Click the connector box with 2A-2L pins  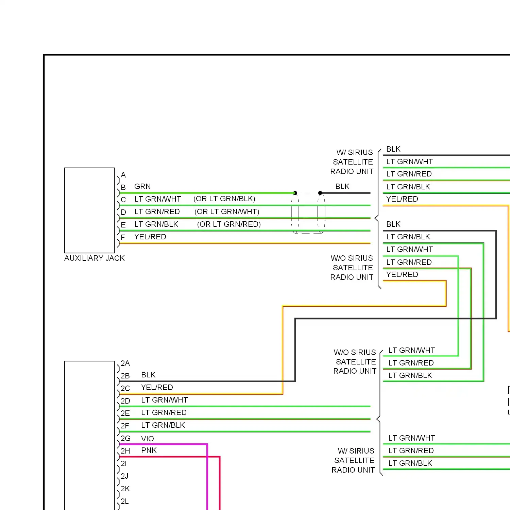(89, 435)
